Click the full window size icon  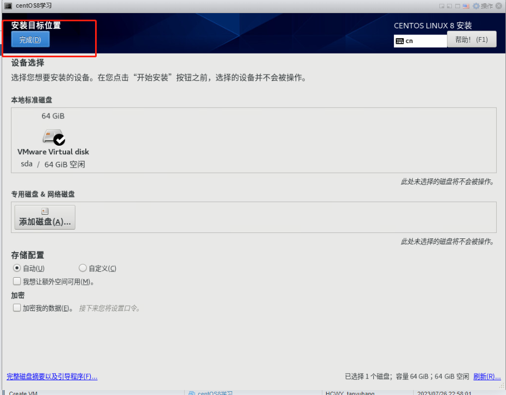(457, 6)
